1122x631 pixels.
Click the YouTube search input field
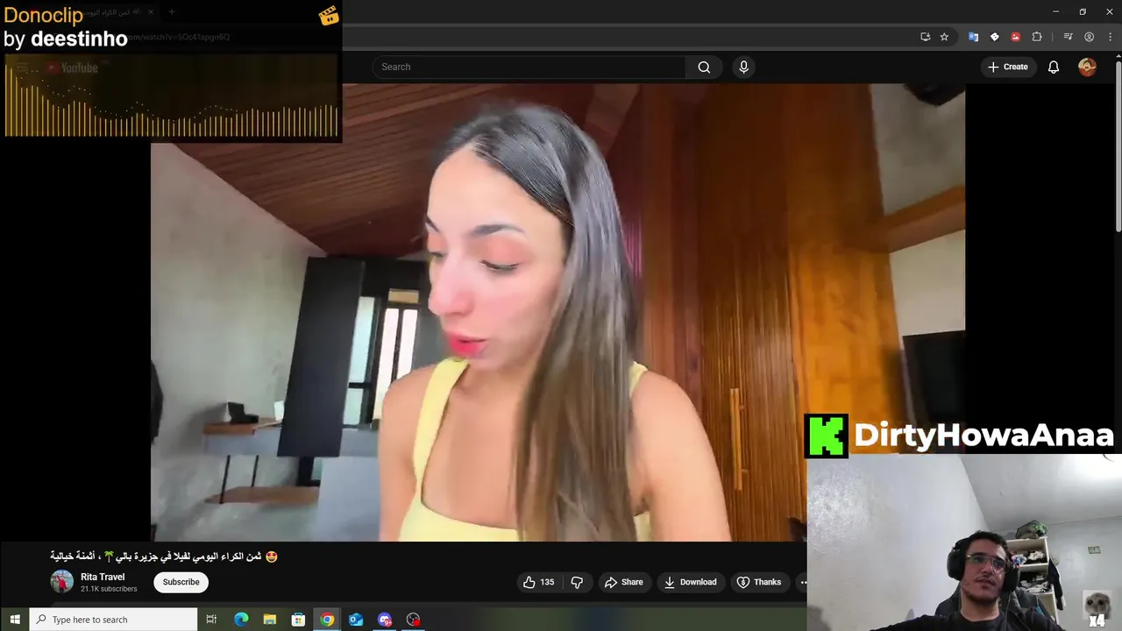[529, 67]
